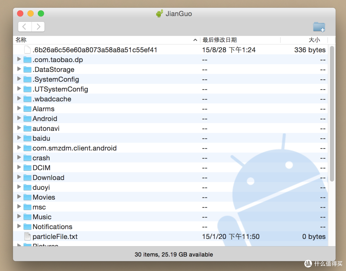Expand the .UTSystemConfig disclosure triangle
Viewport: 346px width, 271px height.
pyautogui.click(x=19, y=89)
